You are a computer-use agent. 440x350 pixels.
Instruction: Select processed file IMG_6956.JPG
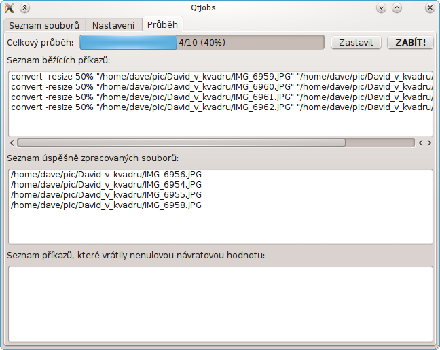pos(107,175)
